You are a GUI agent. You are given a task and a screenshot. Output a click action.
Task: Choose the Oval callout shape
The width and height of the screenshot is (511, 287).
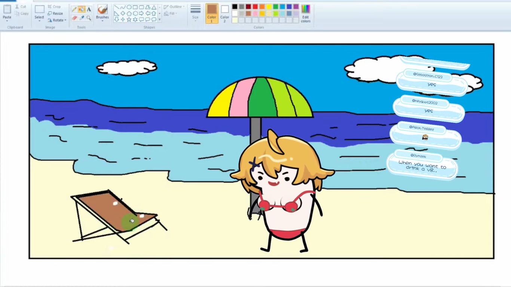point(147,19)
